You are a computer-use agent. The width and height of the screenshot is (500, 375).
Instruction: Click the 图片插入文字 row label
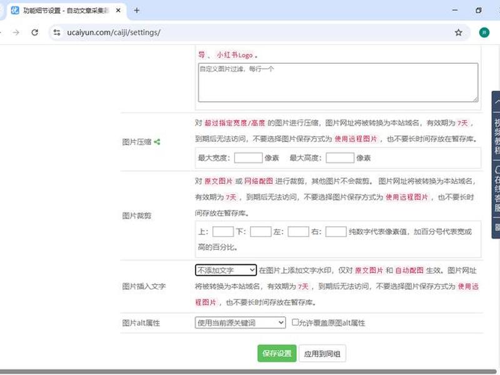pos(144,286)
